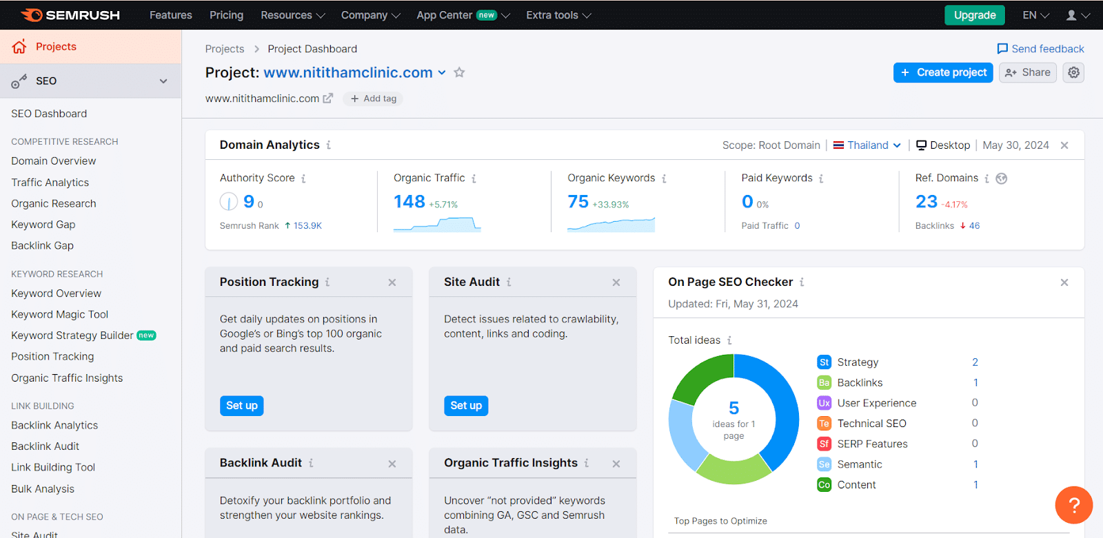Collapse the SEO sidebar section
1103x538 pixels.
tap(163, 81)
